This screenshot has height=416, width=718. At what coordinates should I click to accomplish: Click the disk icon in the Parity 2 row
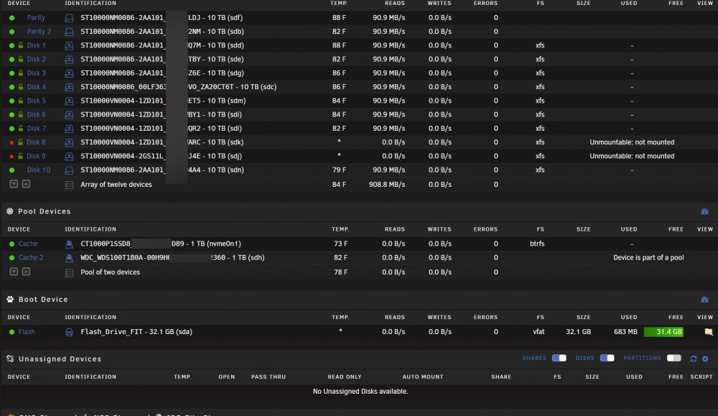69,32
